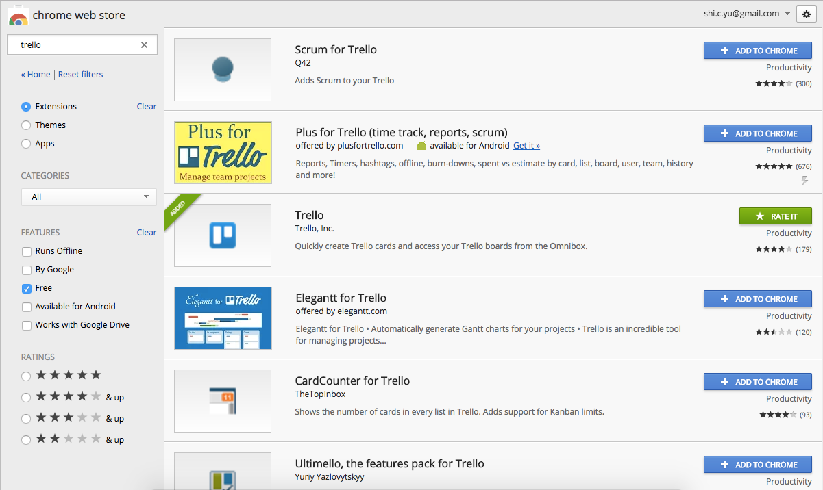The height and width of the screenshot is (490, 823).
Task: Open the Trello extension title
Action: 309,215
